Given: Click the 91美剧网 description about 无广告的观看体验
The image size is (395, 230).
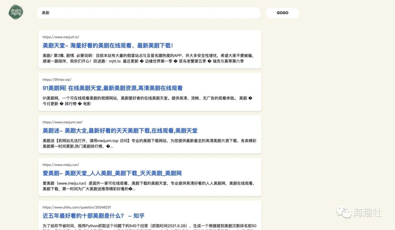Looking at the screenshot, I should [147, 101].
